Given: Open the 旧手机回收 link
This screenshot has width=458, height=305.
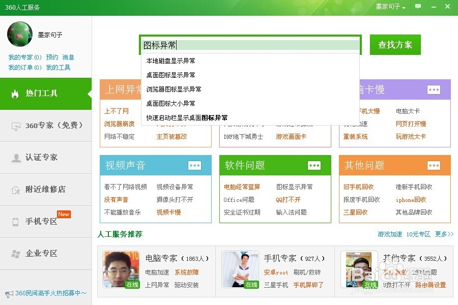Looking at the screenshot, I should [358, 187].
